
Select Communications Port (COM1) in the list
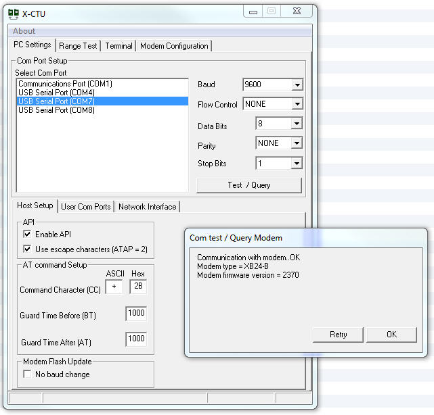coord(65,84)
